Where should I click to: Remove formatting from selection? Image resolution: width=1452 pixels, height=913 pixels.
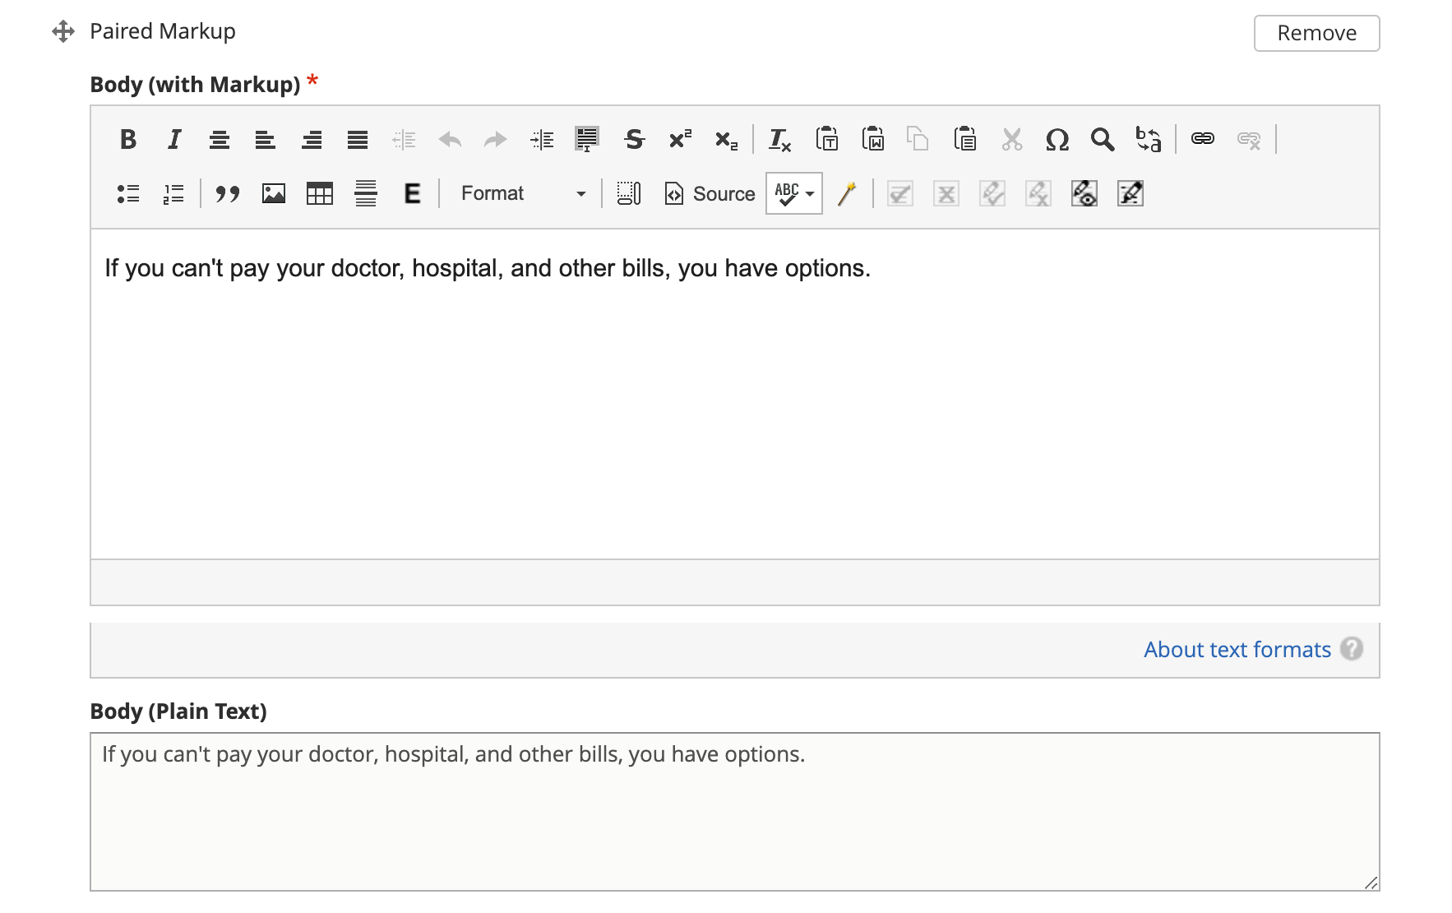coord(779,139)
